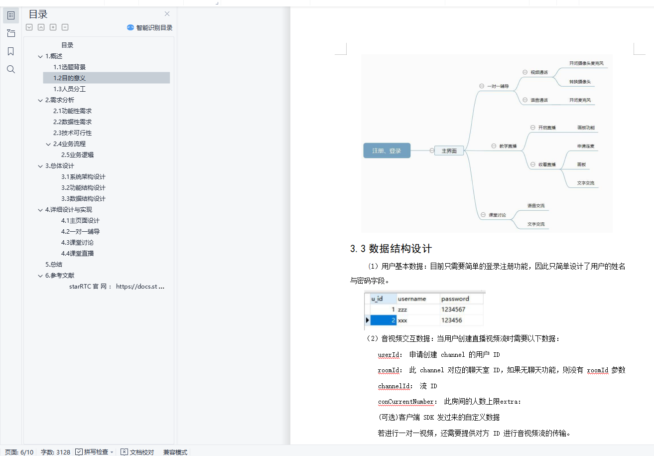The width and height of the screenshot is (654, 456).
Task: Jump to 2.需求分析 heading
Action: tap(60, 100)
